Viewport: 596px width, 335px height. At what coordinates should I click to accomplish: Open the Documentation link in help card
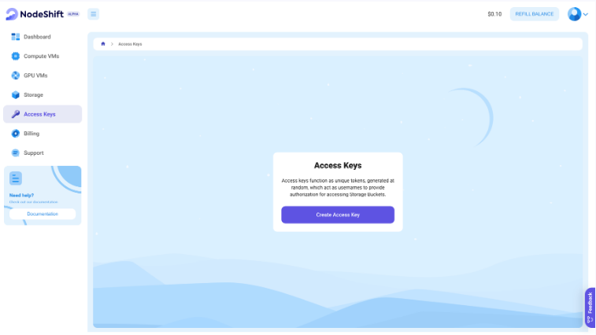tap(43, 214)
